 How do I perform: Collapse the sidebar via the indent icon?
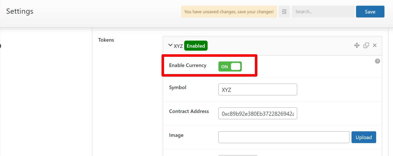[284, 12]
